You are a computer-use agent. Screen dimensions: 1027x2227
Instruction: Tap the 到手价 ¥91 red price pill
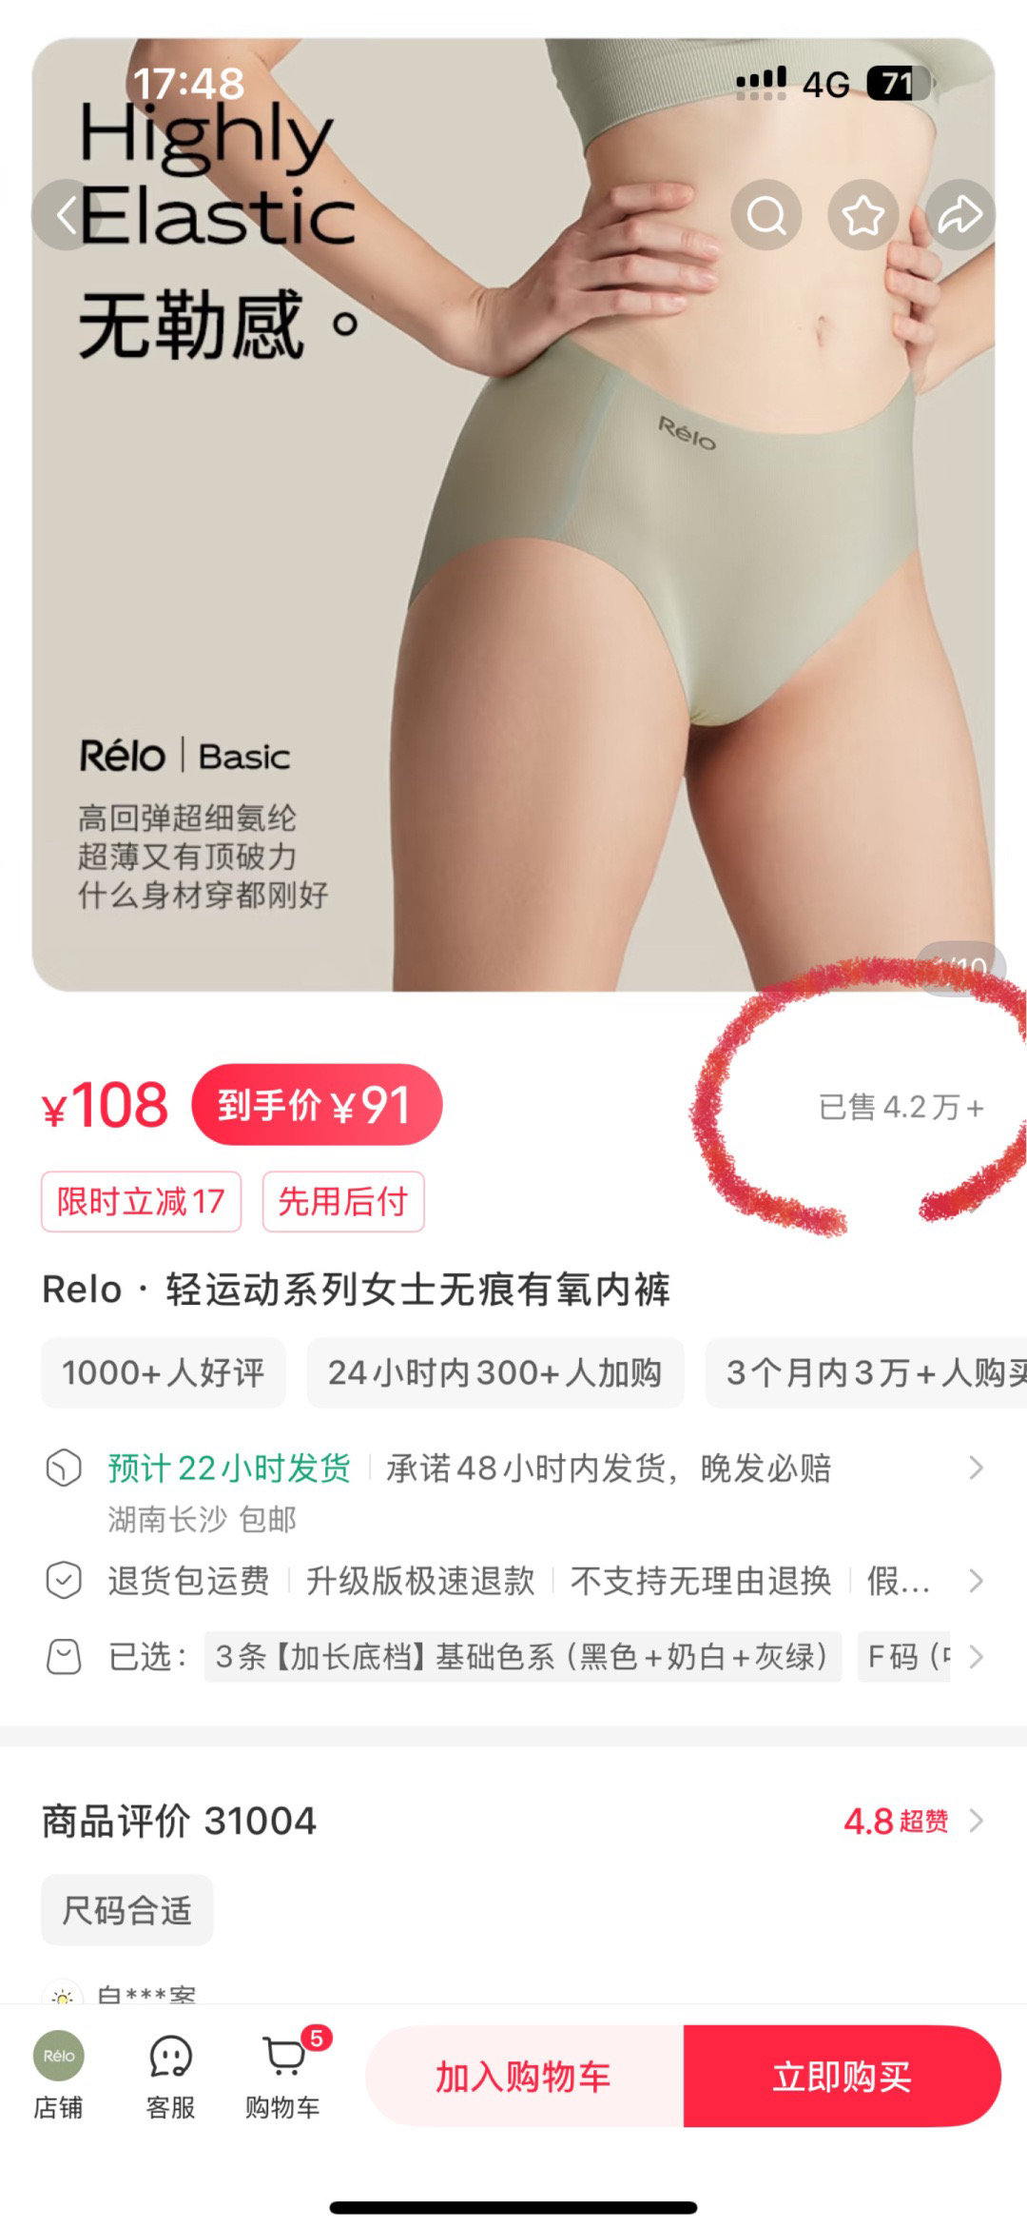(317, 1105)
